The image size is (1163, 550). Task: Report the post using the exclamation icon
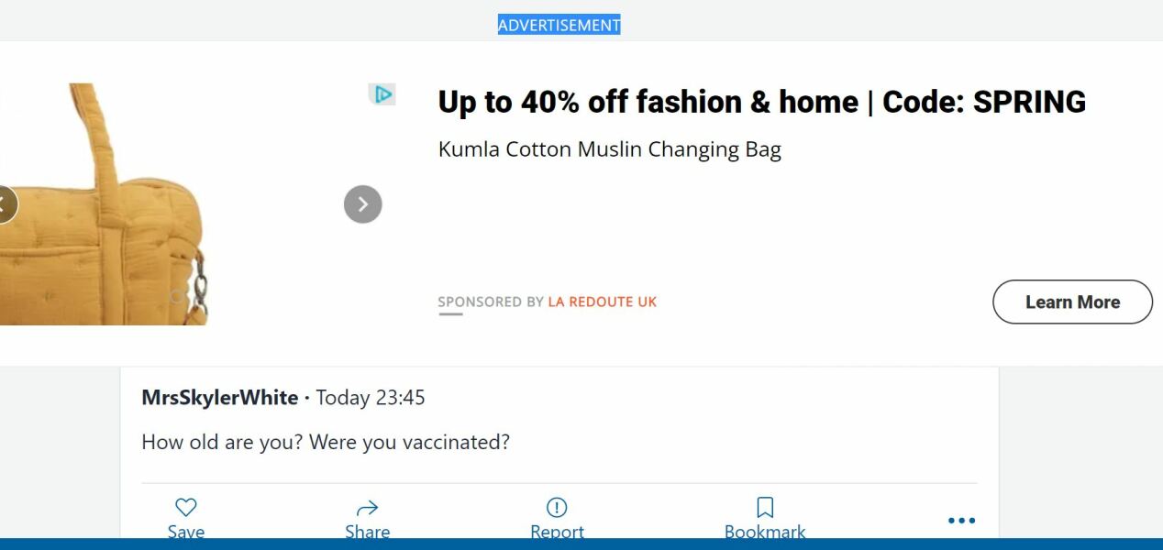click(x=557, y=506)
